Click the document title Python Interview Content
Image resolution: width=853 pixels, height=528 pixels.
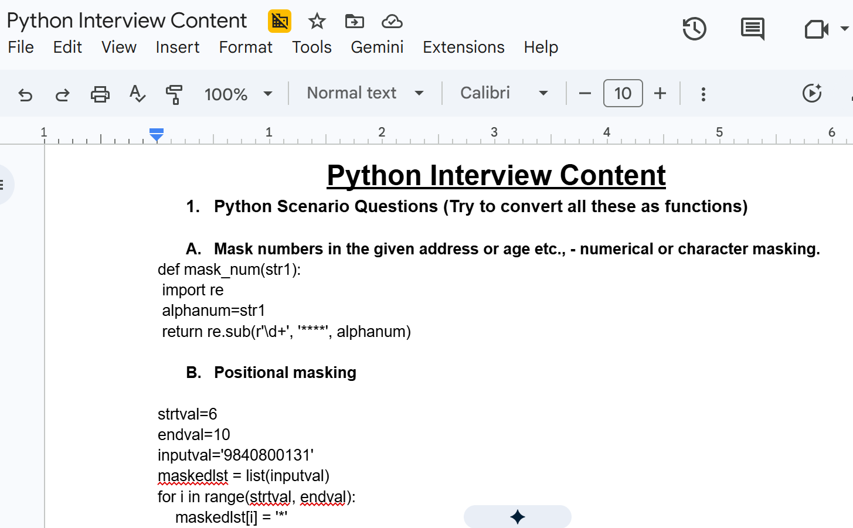point(127,21)
